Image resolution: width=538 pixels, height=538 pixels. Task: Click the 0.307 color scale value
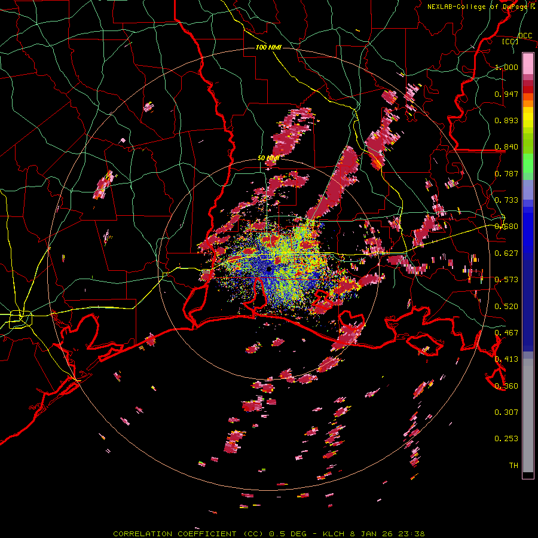point(506,412)
